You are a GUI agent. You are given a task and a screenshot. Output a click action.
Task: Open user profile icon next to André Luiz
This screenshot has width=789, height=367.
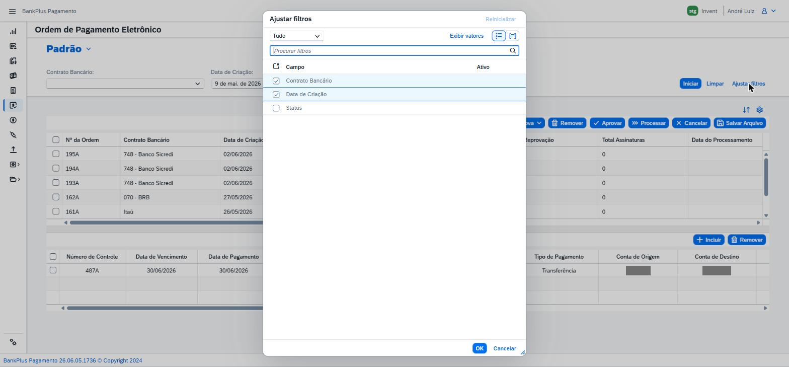[x=764, y=11]
